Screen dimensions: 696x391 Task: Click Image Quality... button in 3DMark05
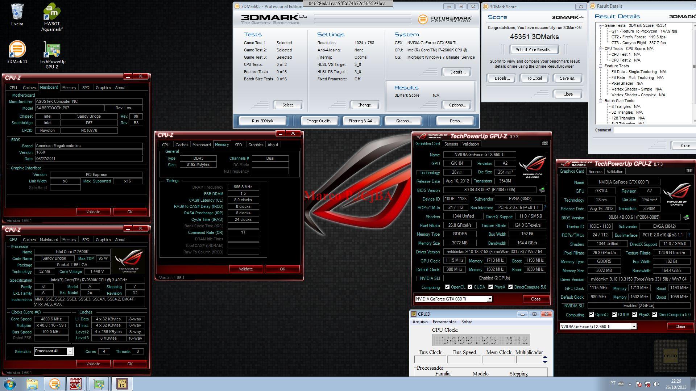(320, 121)
